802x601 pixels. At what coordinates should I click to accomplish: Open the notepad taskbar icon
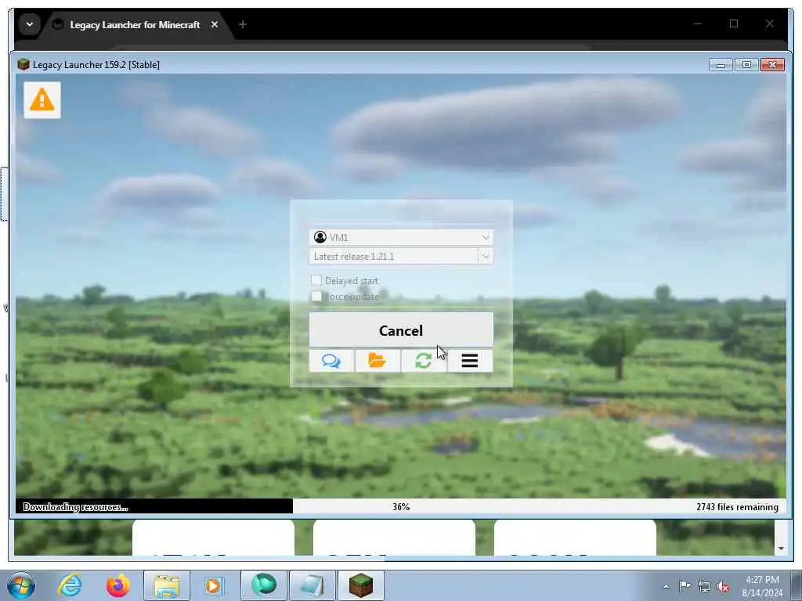coord(312,585)
